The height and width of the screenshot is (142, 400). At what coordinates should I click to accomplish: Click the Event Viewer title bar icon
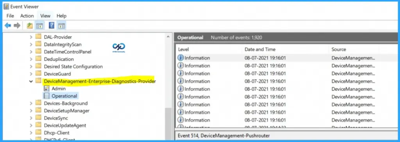click(x=6, y=6)
